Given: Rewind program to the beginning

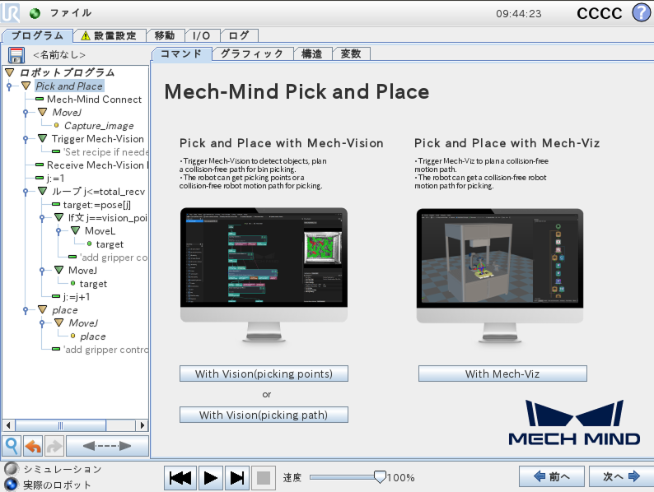Looking at the screenshot, I should click(x=180, y=478).
